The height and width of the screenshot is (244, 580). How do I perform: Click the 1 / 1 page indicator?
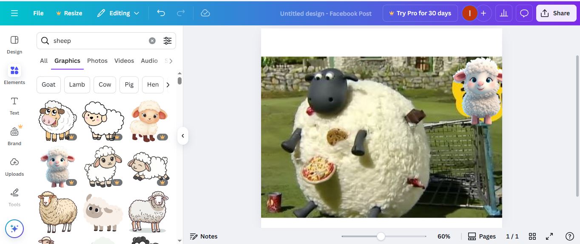click(x=512, y=236)
